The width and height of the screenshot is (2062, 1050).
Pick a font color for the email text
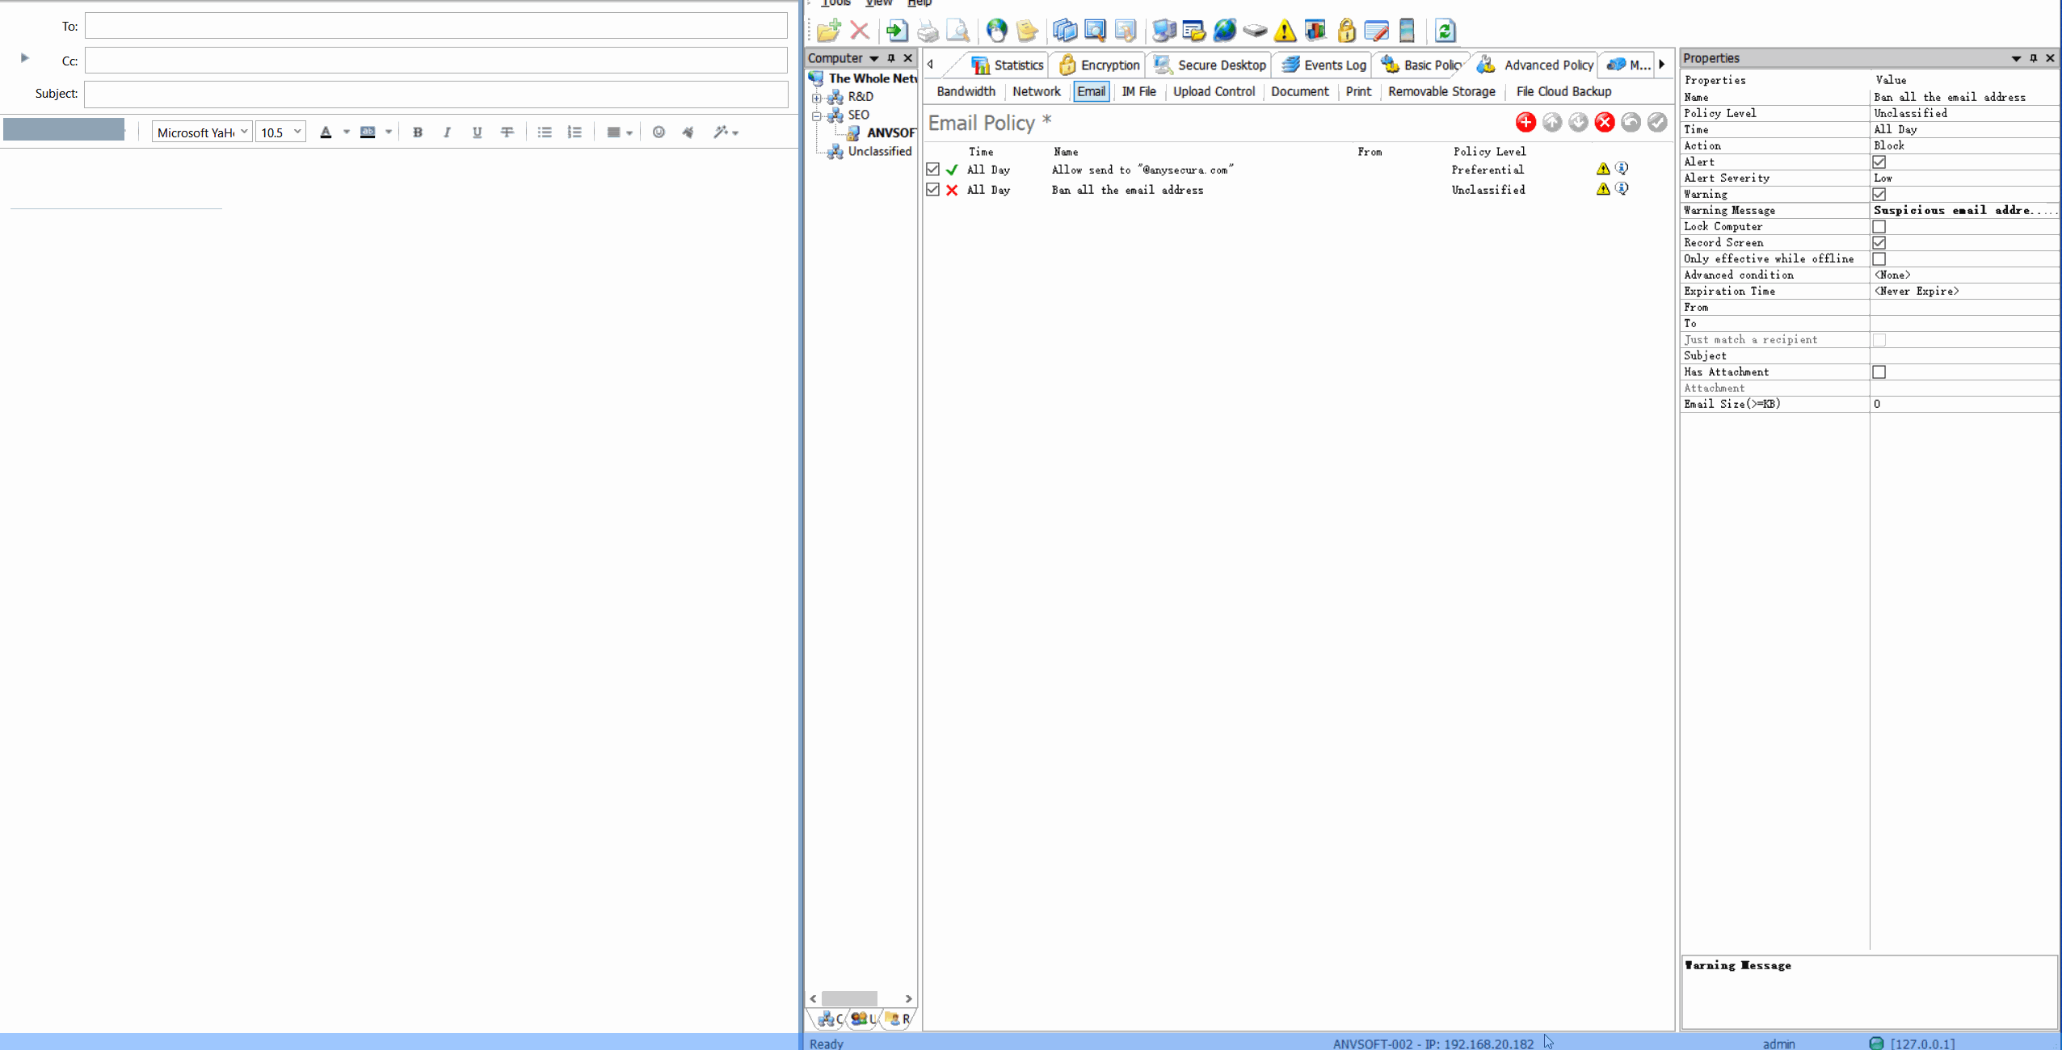point(327,132)
